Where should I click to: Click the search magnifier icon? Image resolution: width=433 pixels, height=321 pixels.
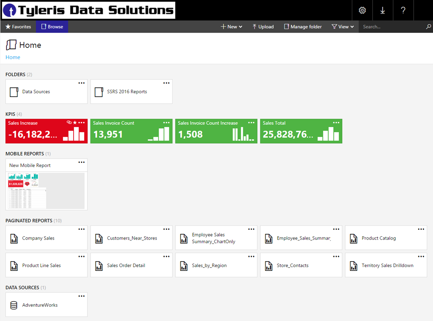[428, 27]
